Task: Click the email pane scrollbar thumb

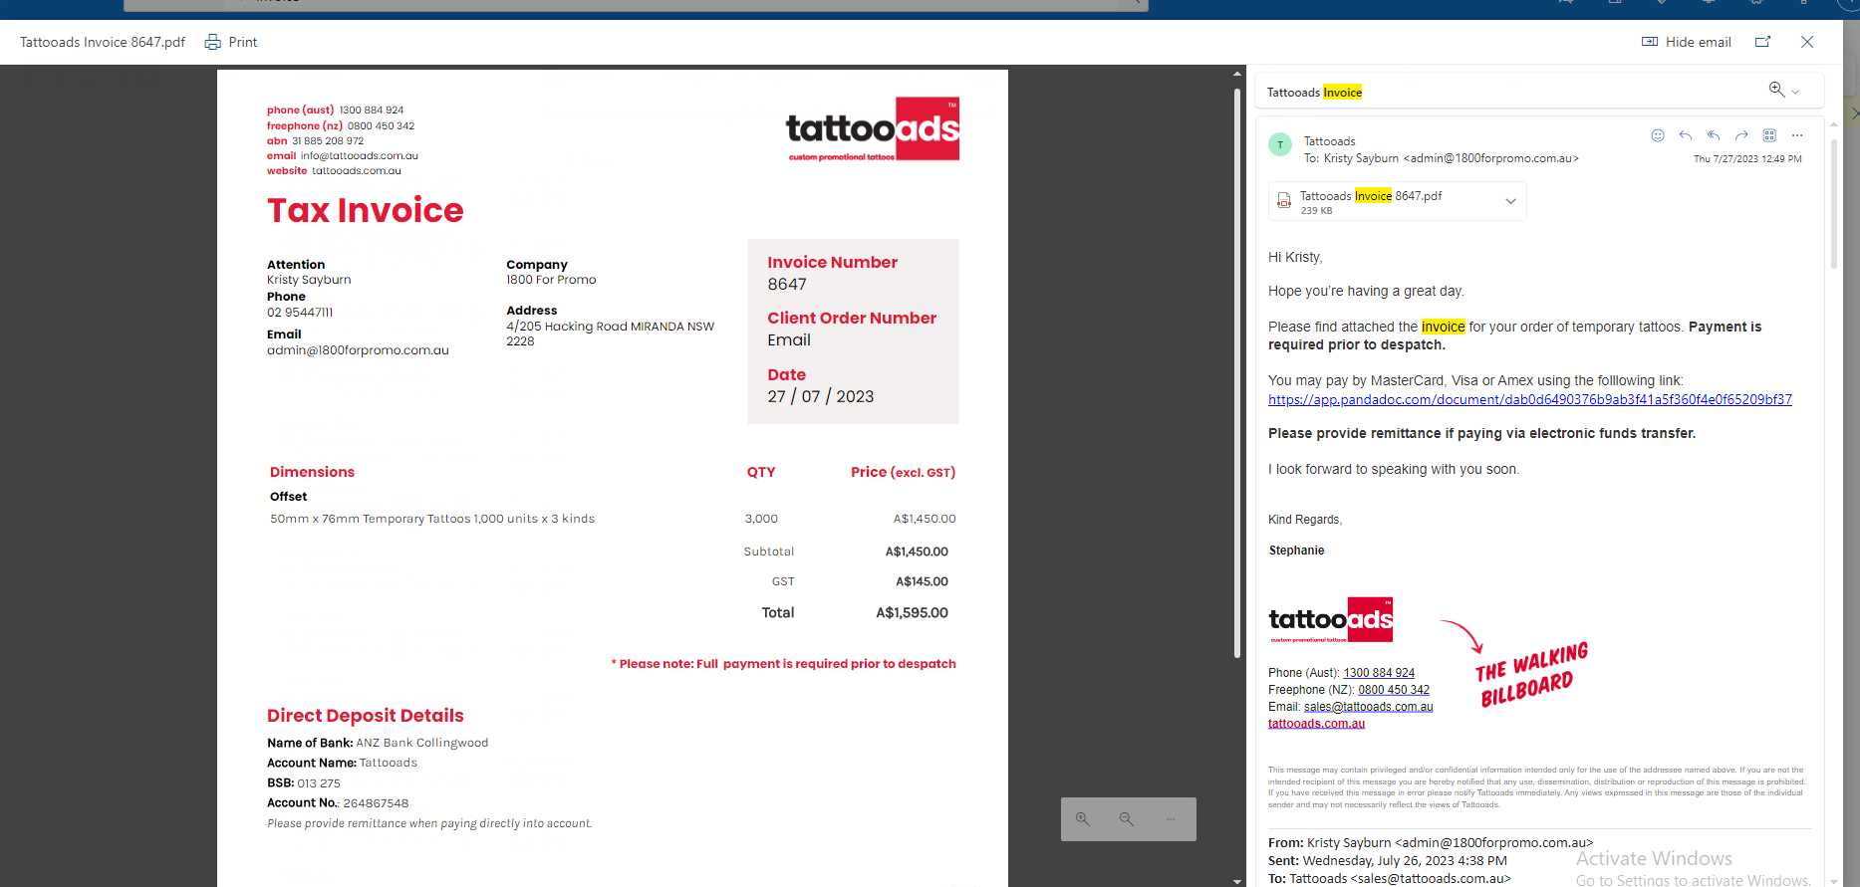Action: [1834, 204]
